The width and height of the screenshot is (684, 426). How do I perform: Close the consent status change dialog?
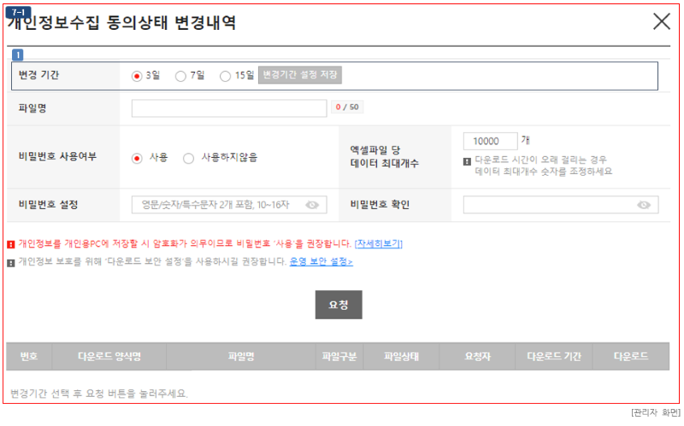coord(661,22)
